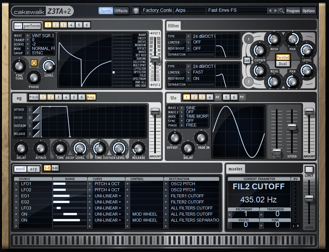The width and height of the screenshot is (329, 252).
Task: Click the LFO DELAY knob
Action: point(188,148)
